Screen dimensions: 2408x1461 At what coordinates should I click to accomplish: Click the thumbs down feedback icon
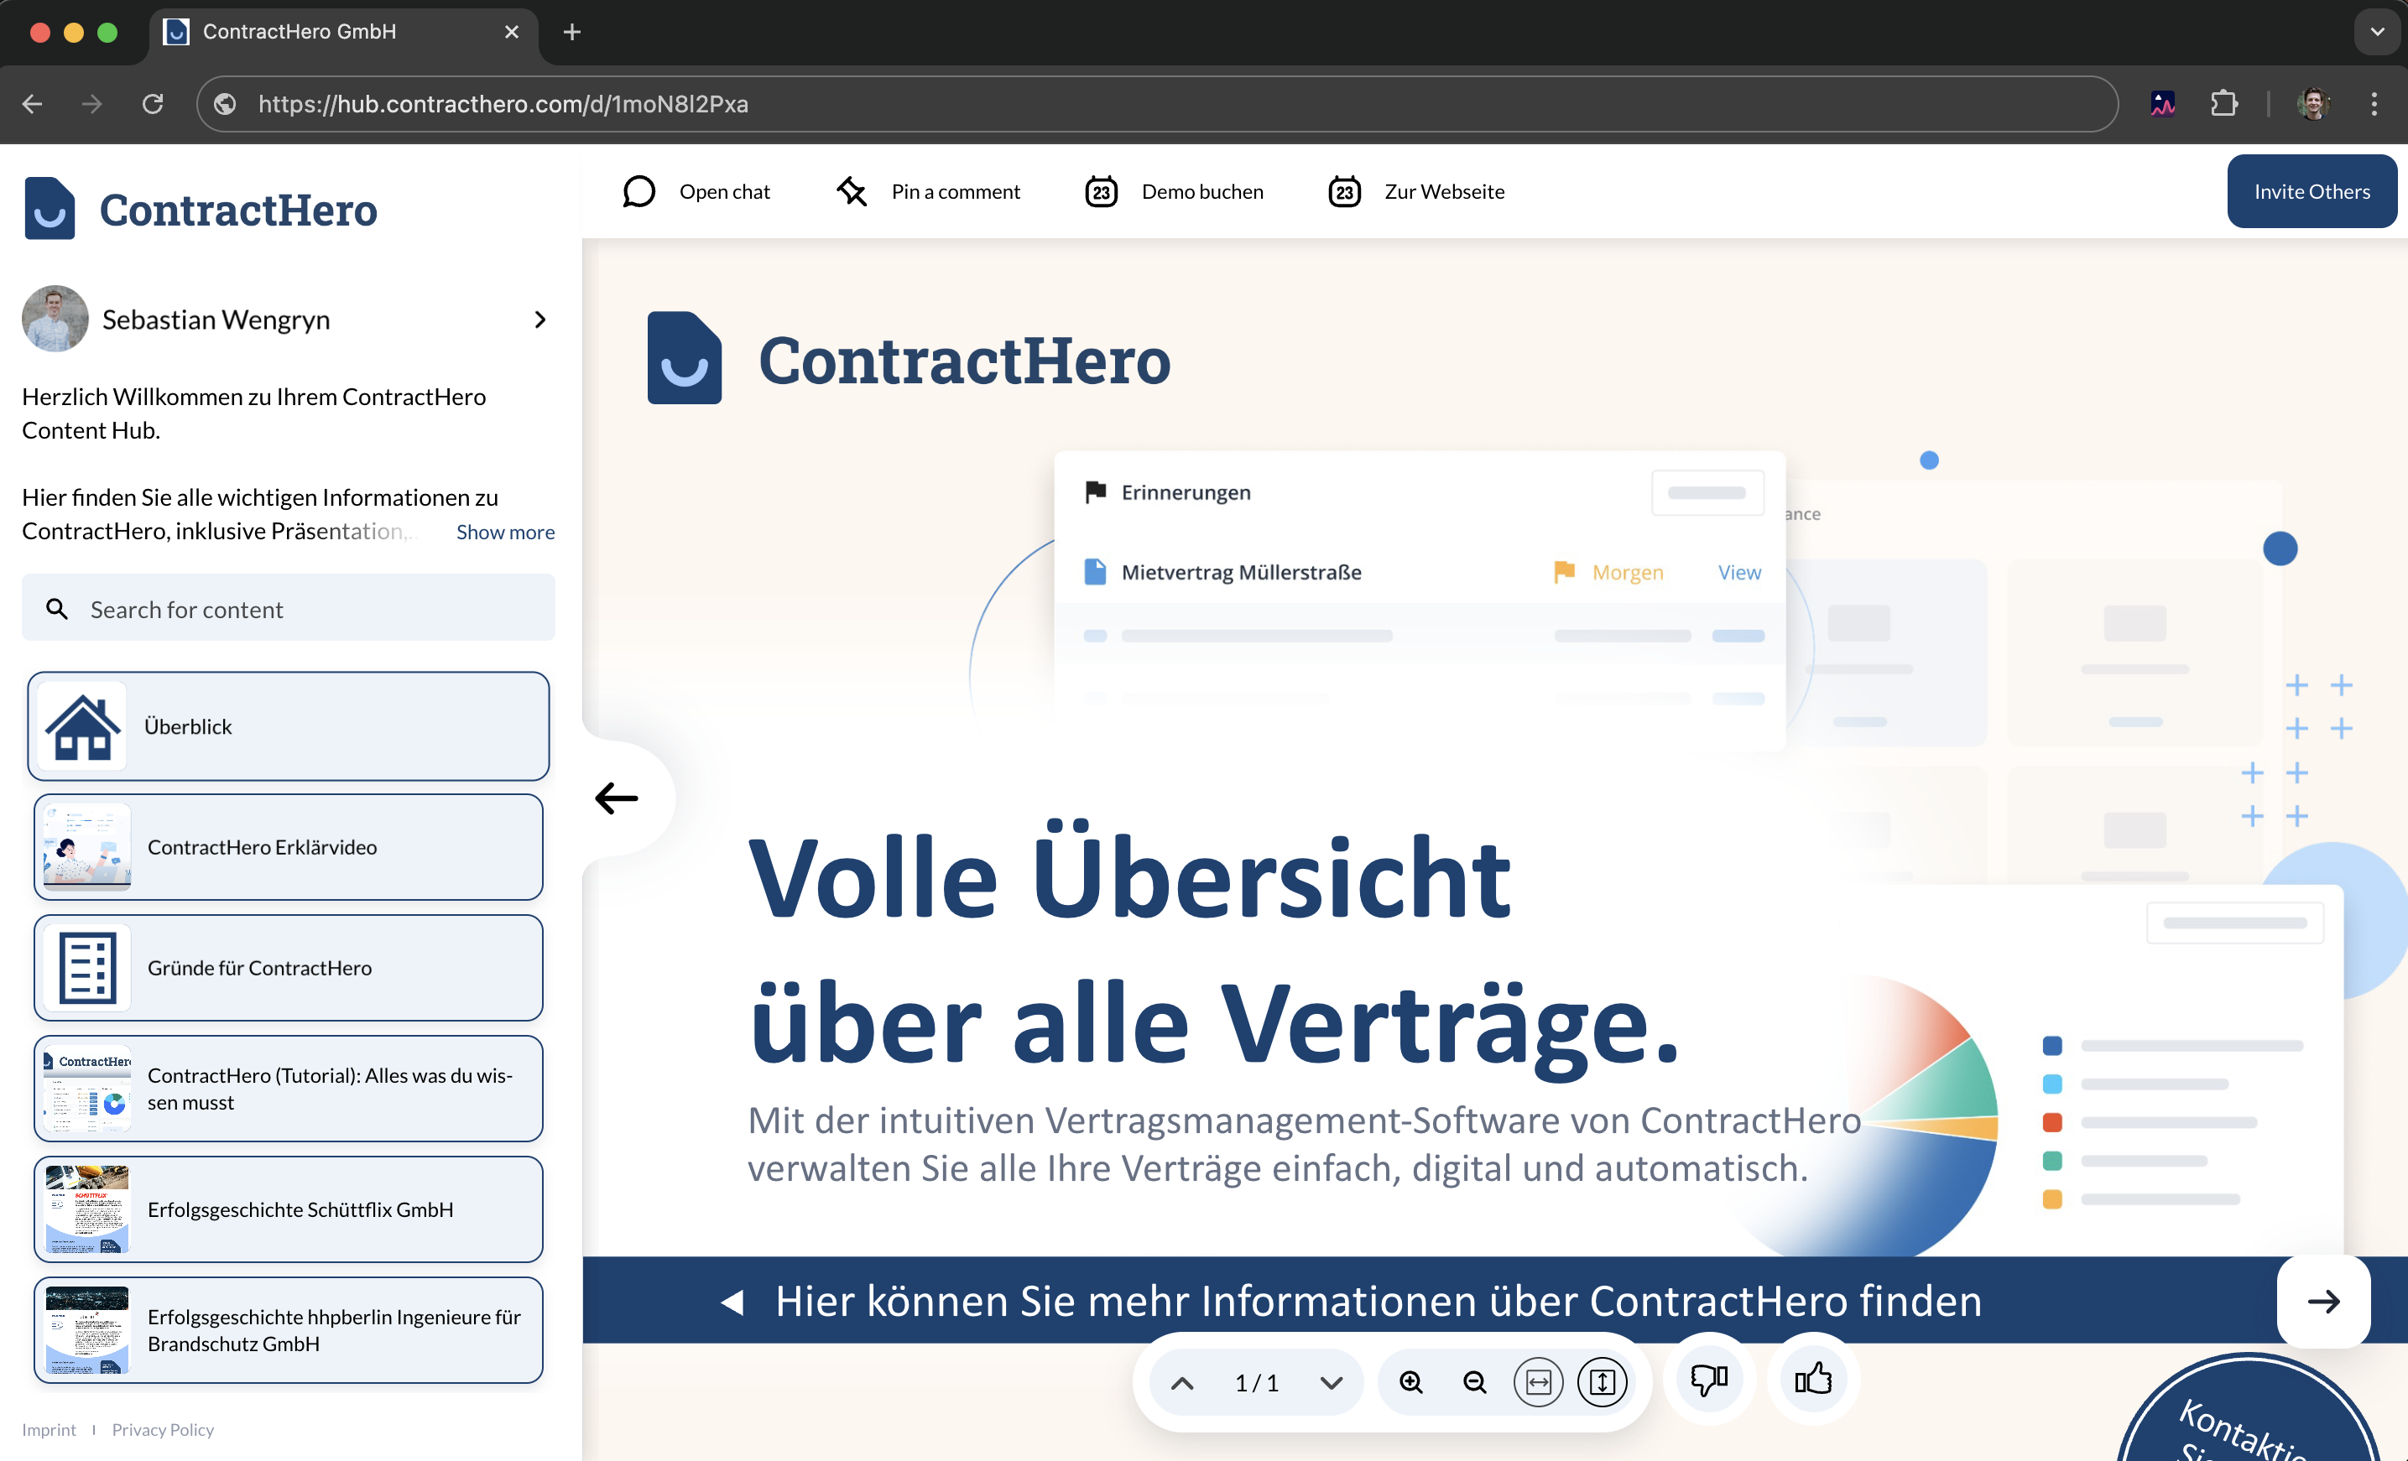pos(1708,1380)
